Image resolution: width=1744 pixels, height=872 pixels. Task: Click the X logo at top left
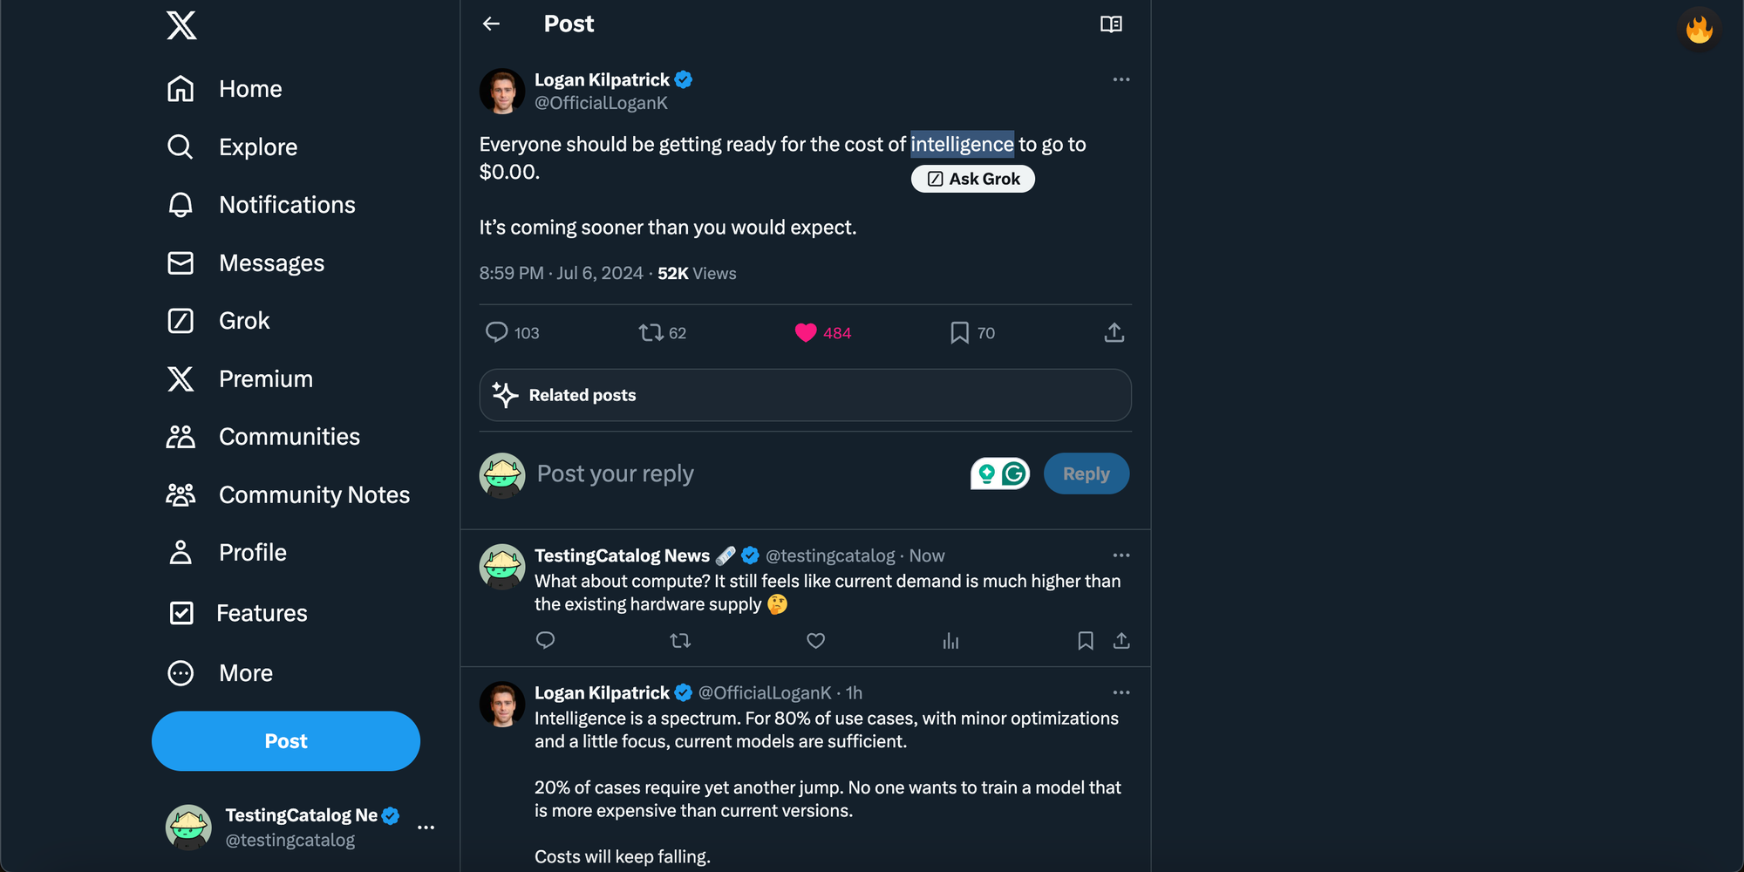tap(181, 25)
